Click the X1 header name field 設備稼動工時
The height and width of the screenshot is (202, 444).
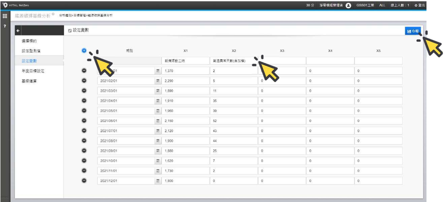(185, 61)
